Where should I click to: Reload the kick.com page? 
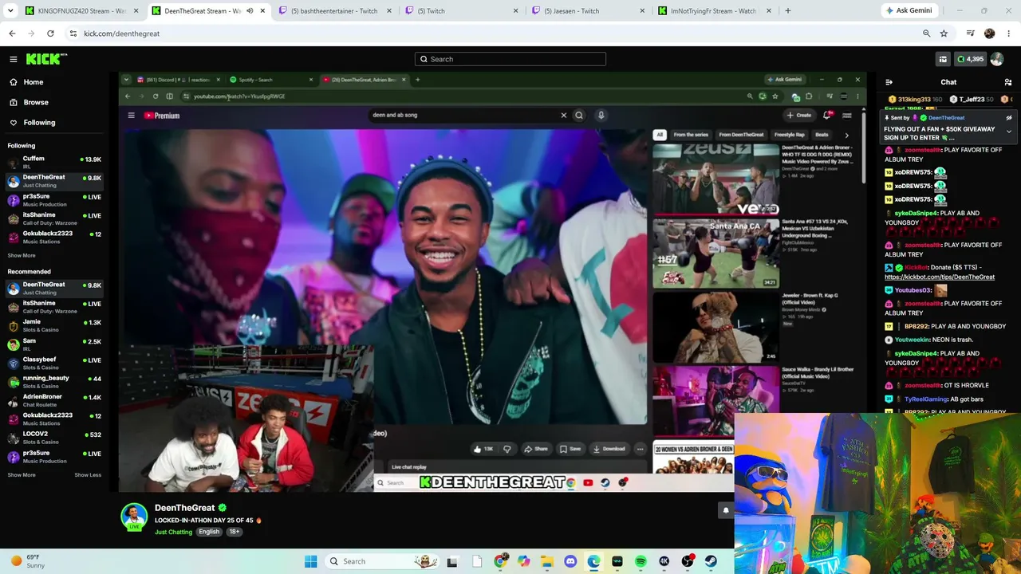(50, 33)
